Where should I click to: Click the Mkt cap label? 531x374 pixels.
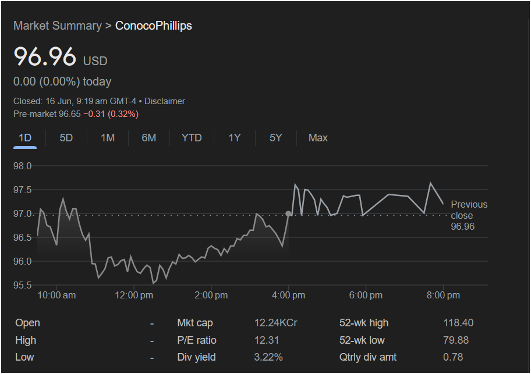(194, 323)
